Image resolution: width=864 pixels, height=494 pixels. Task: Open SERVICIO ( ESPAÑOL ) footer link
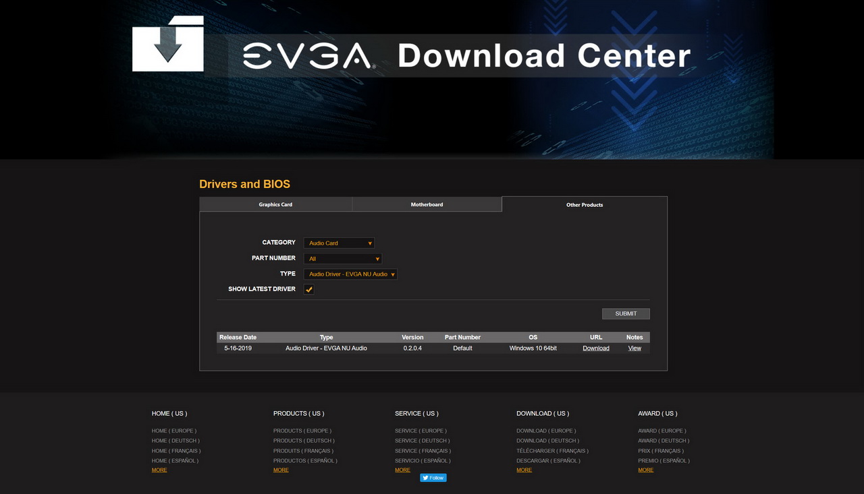pos(423,461)
